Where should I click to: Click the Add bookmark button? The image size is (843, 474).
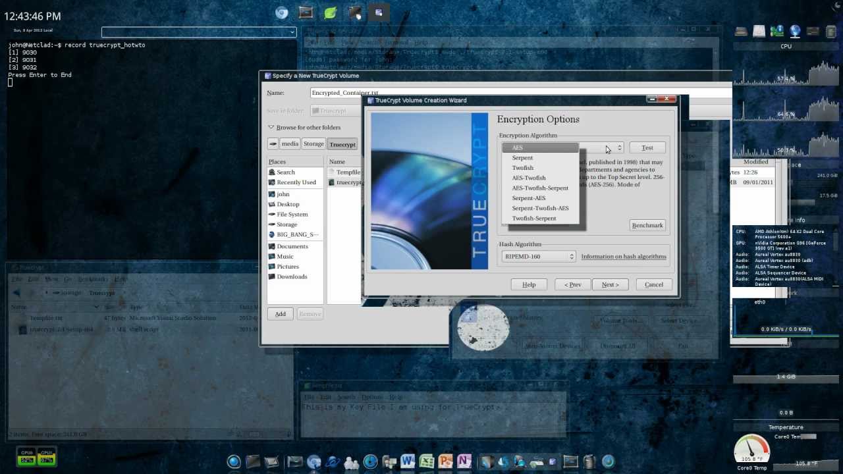pos(281,314)
